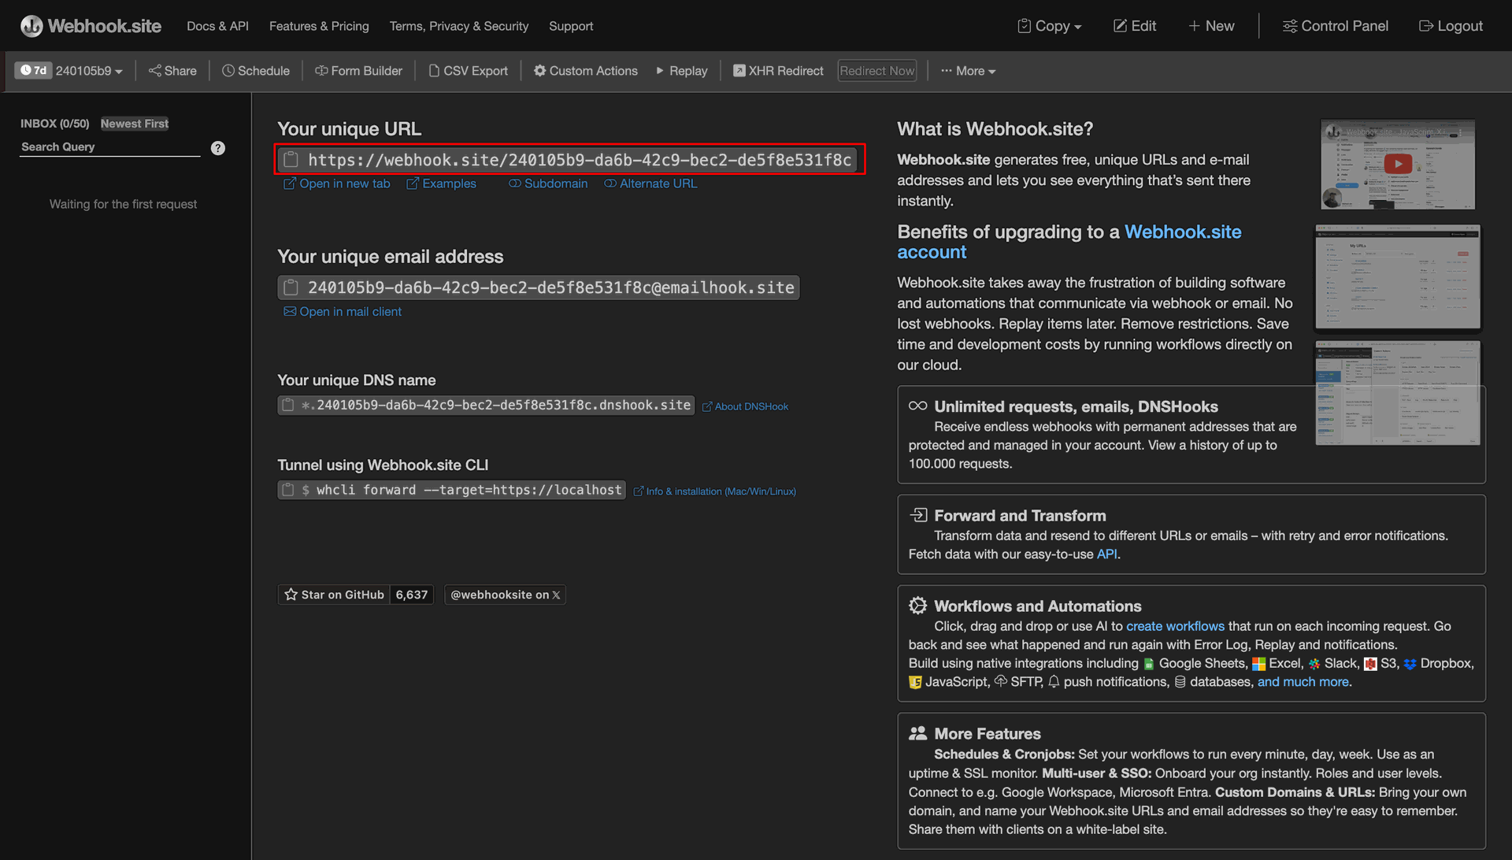The image size is (1512, 860).
Task: Play the Webhook.site intro video thumbnail
Action: (x=1398, y=164)
